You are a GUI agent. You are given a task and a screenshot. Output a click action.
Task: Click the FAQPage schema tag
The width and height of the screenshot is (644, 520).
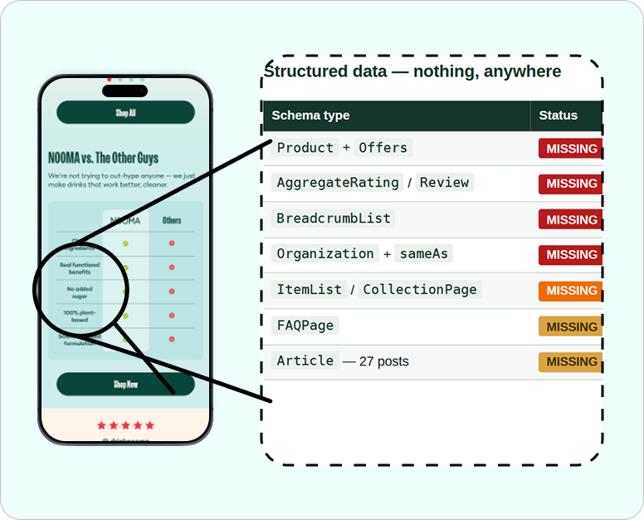coord(305,326)
